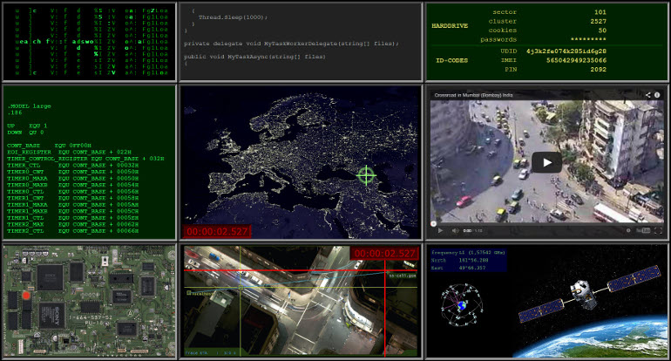
Task: Click the TIMER1_MAXA assembly line
Action: pyautogui.click(x=72, y=204)
